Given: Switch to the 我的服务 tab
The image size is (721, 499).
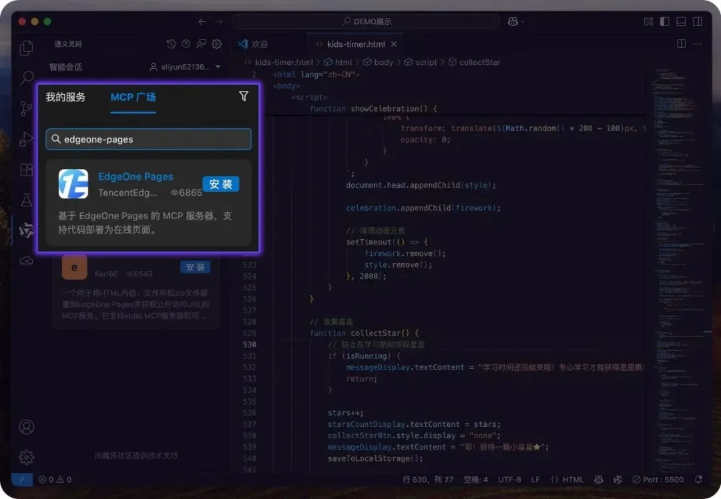Looking at the screenshot, I should tap(65, 97).
